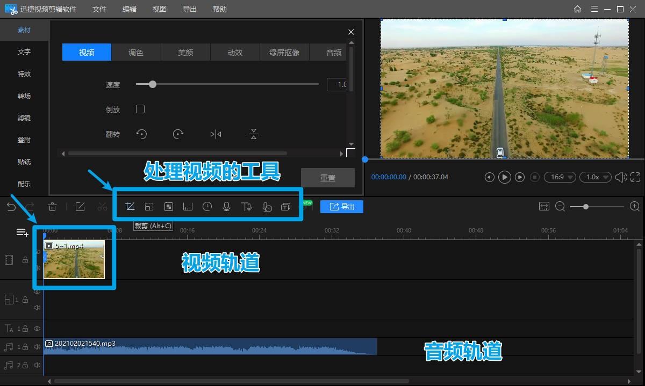Lock the text track 1

point(25,329)
